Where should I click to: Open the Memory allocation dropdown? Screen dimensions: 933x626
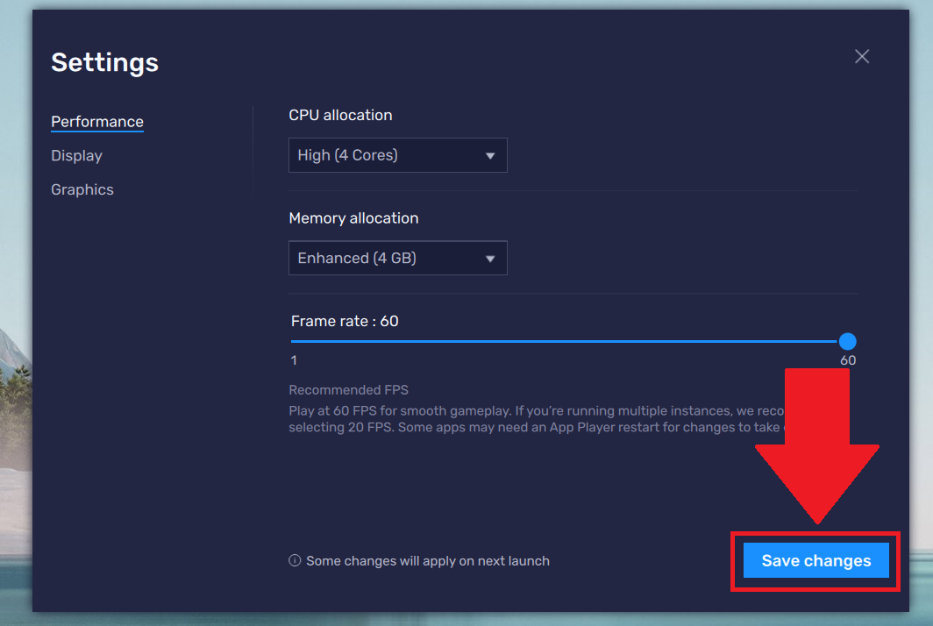click(397, 258)
